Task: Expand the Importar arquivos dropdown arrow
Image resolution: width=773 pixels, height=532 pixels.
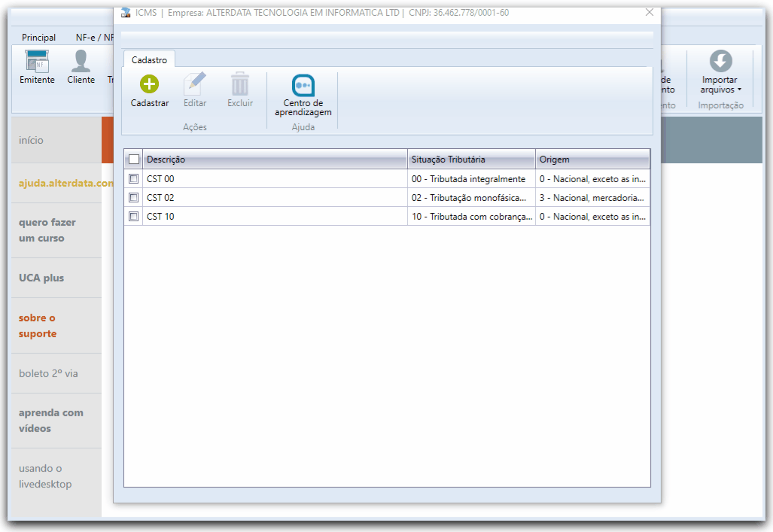Action: coord(739,90)
